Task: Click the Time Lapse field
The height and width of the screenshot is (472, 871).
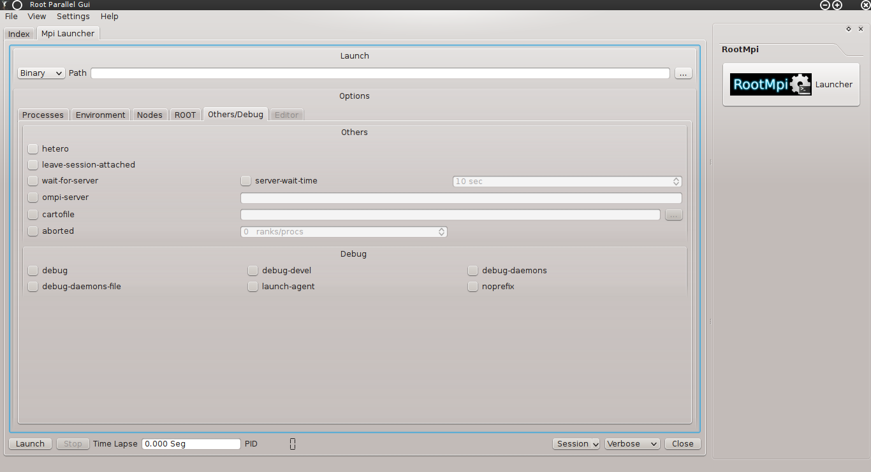Action: pyautogui.click(x=191, y=444)
